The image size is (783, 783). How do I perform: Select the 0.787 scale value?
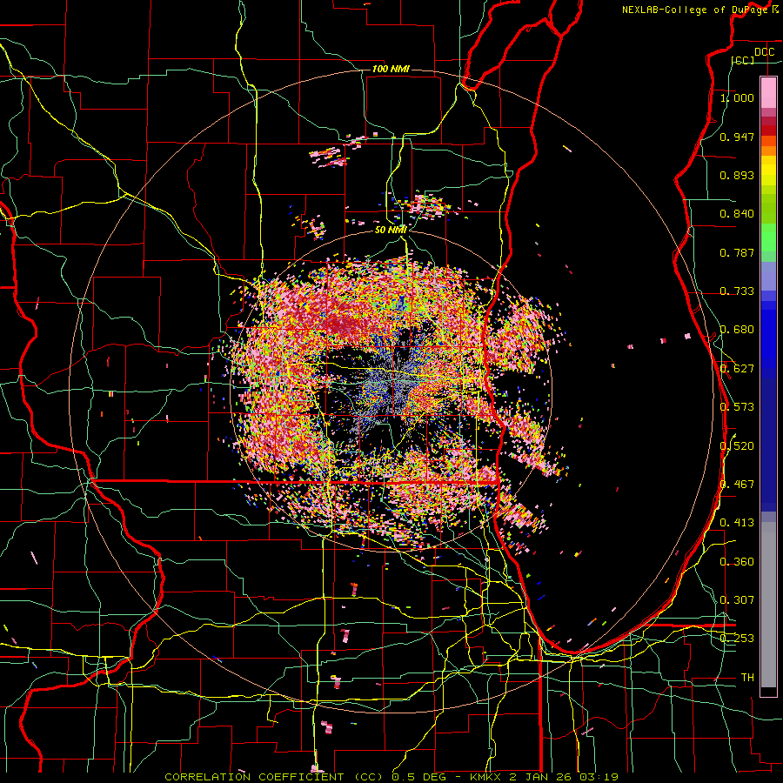coord(737,252)
